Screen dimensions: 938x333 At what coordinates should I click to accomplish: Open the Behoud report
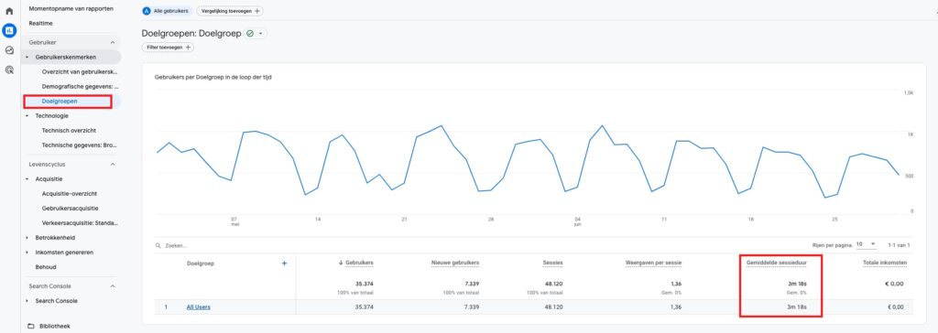coord(46,266)
